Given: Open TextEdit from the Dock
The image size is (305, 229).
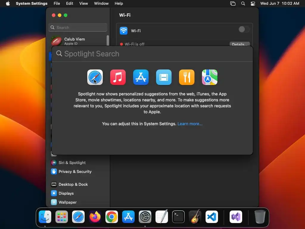Looking at the screenshot, I should click(162, 216).
